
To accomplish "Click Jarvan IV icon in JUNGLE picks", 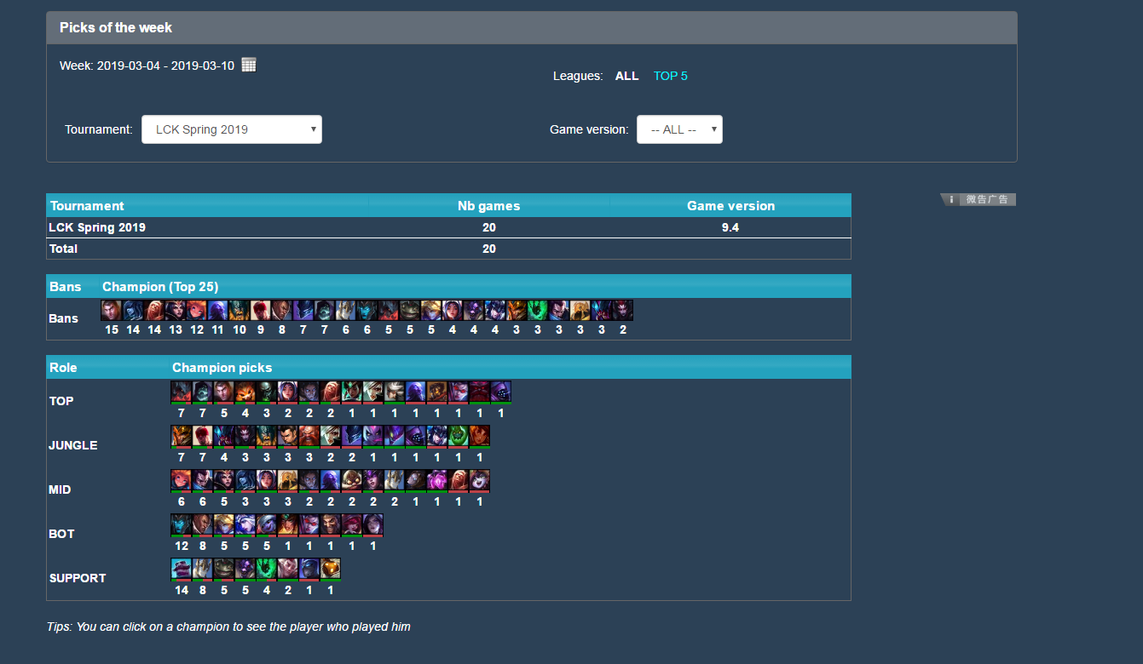I will [181, 436].
